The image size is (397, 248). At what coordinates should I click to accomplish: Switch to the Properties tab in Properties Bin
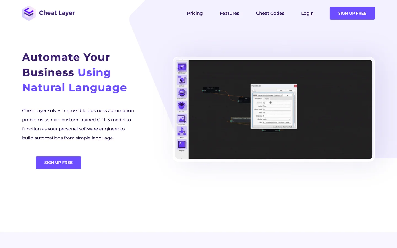(258, 99)
